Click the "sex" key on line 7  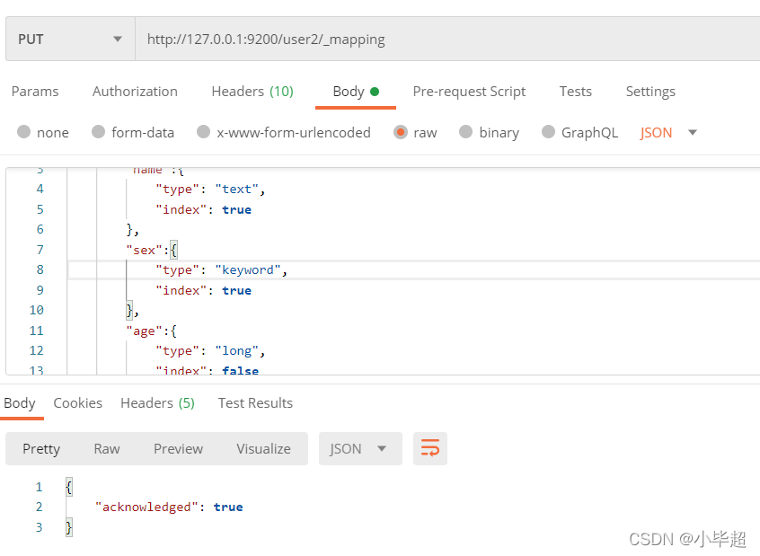(x=144, y=250)
